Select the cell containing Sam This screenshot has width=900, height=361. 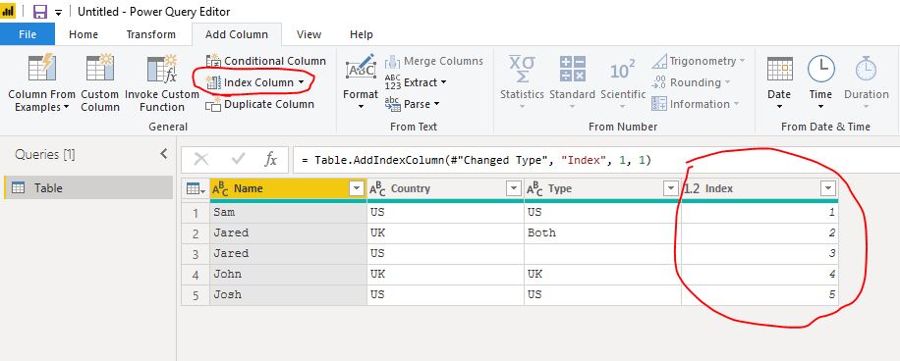tap(289, 213)
